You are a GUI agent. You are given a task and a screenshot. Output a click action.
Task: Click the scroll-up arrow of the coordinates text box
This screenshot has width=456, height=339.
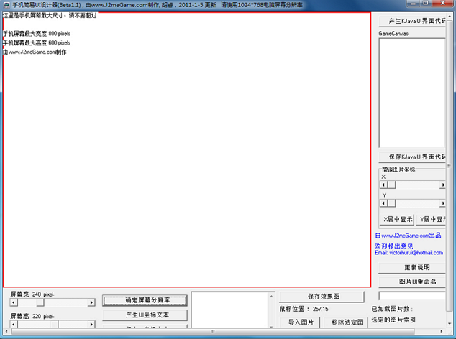pyautogui.click(x=271, y=297)
